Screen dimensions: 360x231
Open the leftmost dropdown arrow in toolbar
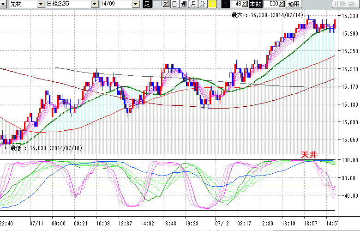click(x=4, y=4)
